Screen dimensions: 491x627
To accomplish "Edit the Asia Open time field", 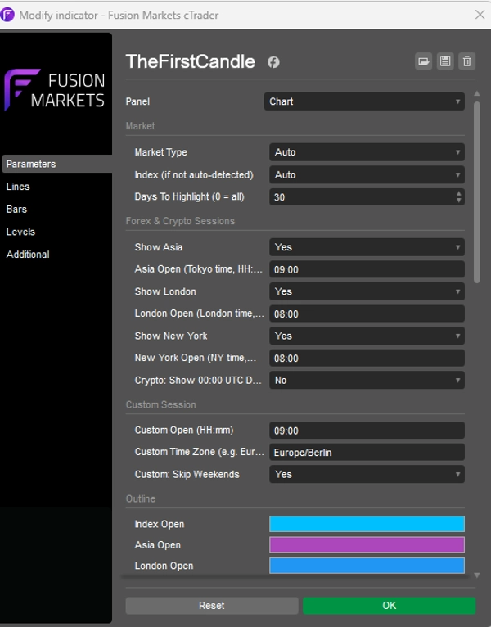I will pyautogui.click(x=367, y=269).
